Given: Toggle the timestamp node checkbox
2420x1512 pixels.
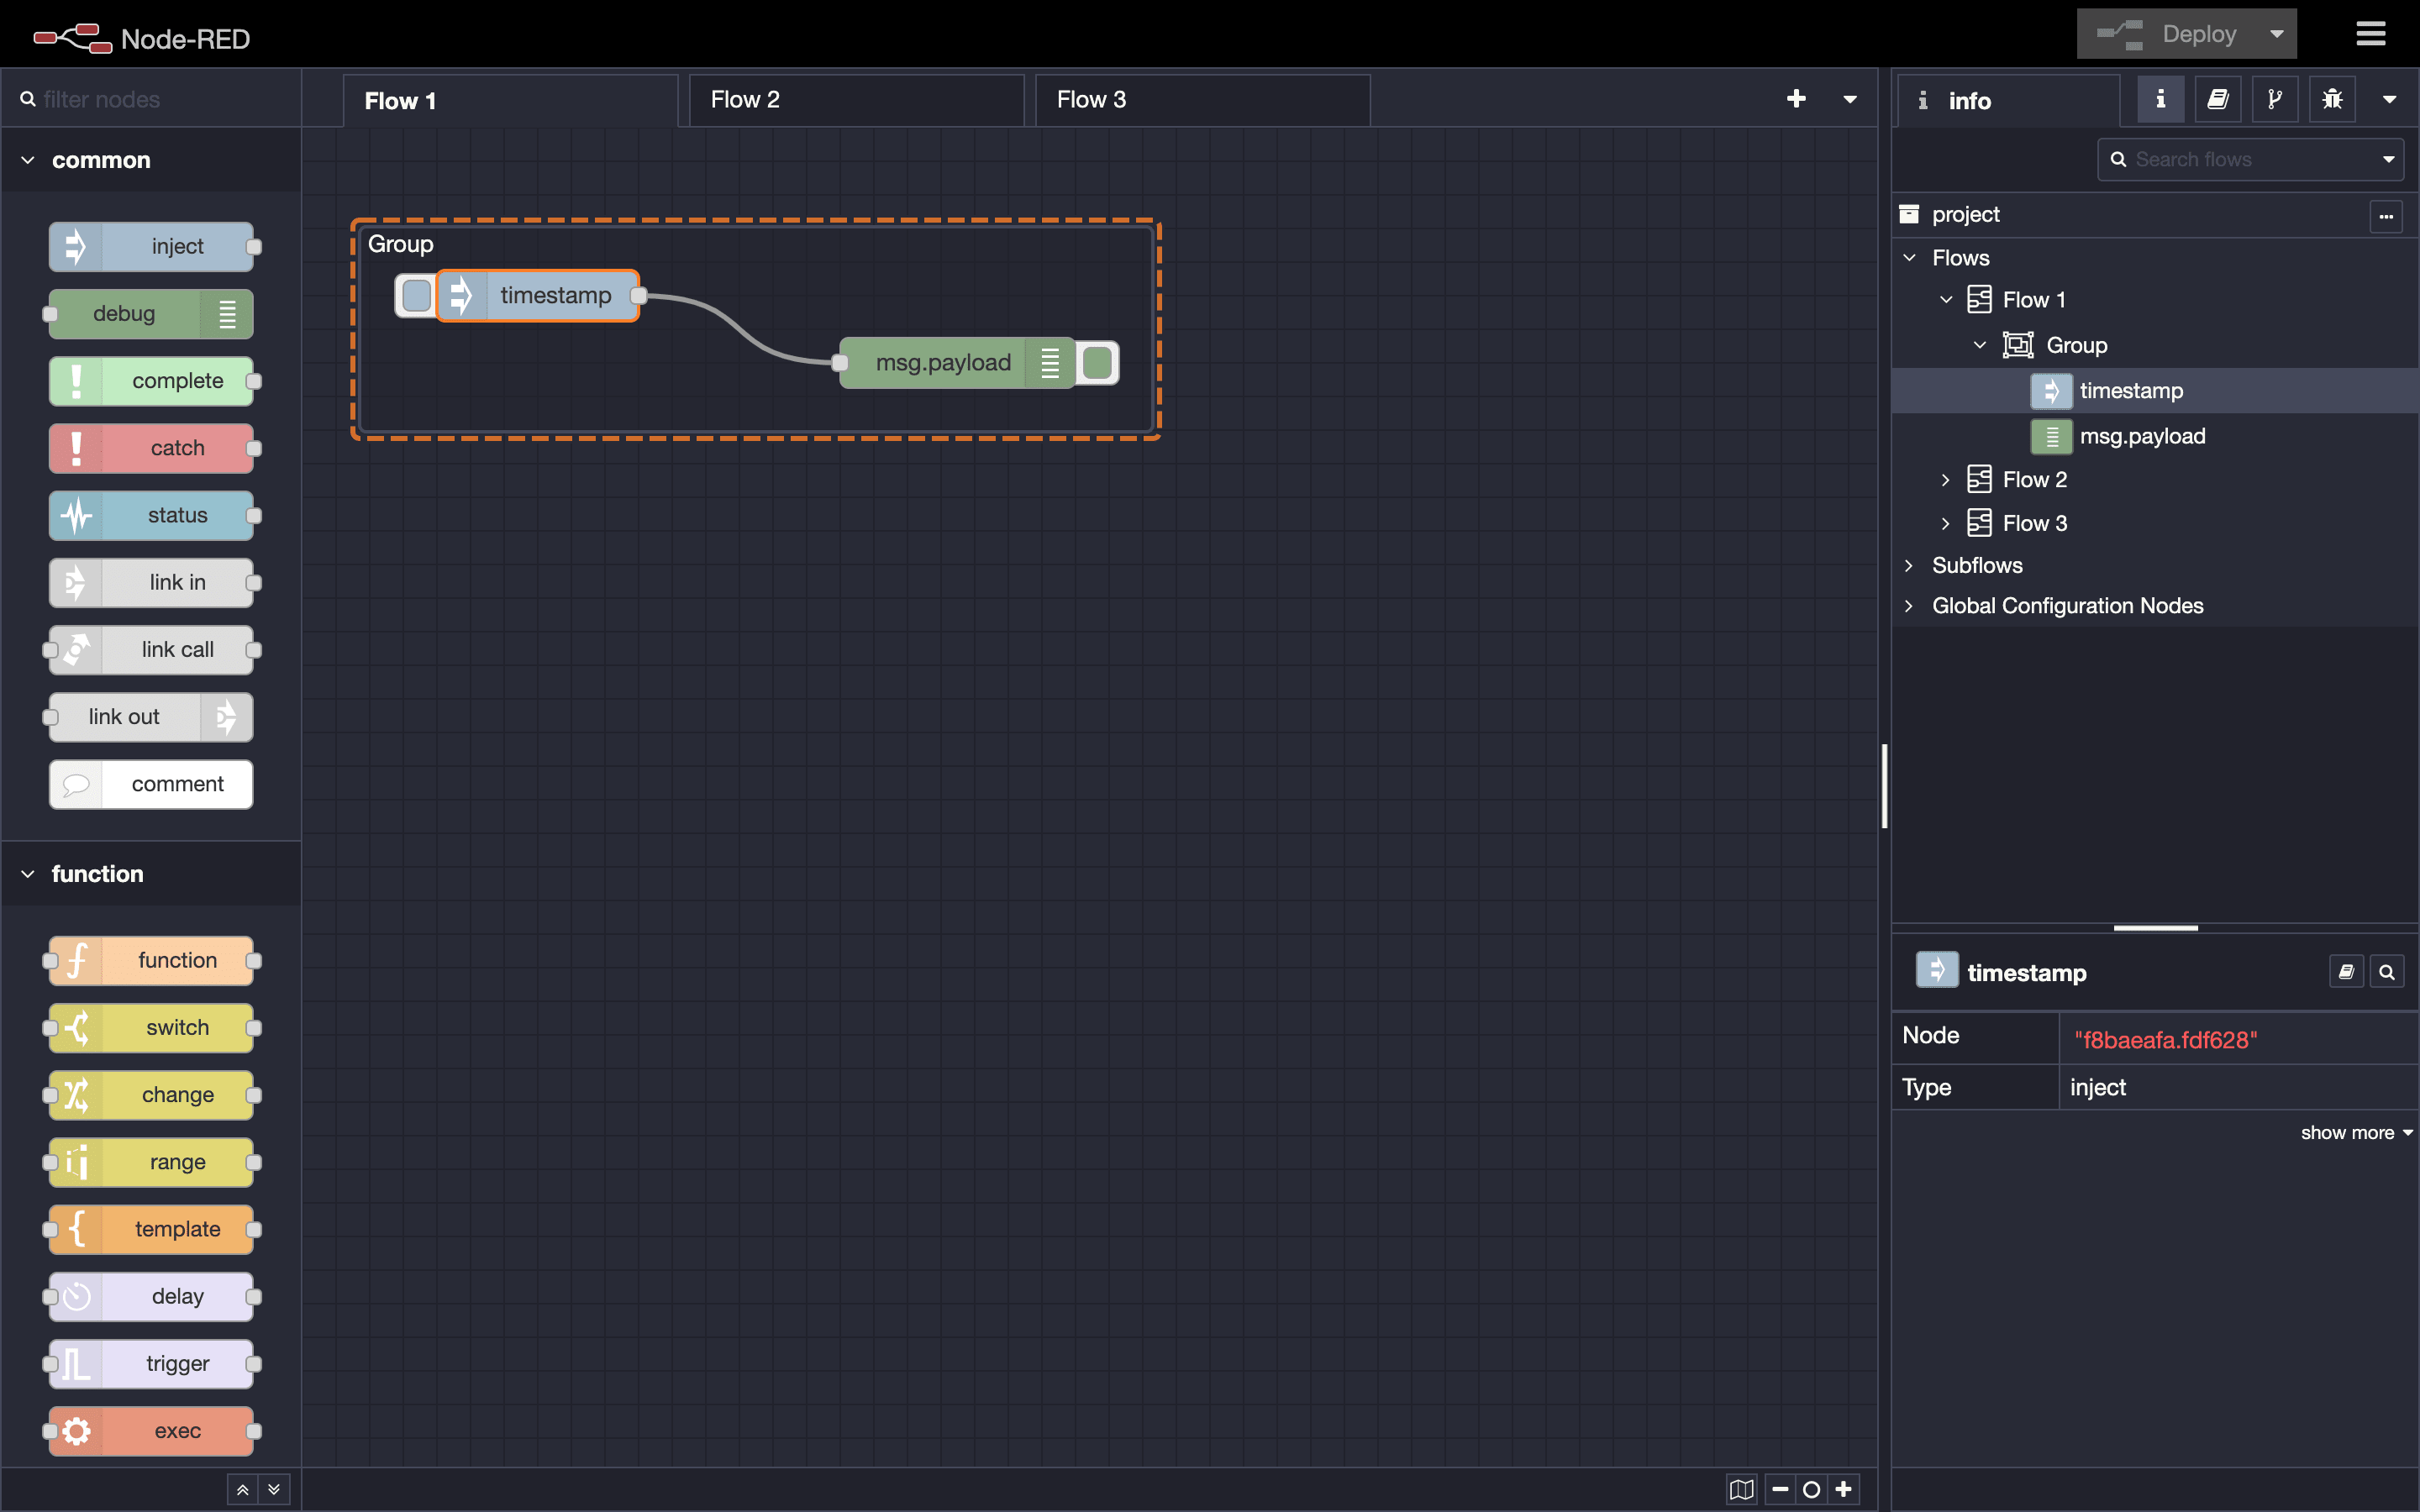Looking at the screenshot, I should (x=414, y=292).
